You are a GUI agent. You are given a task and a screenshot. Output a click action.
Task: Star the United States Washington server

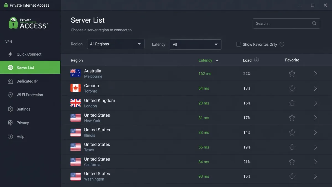point(292,176)
